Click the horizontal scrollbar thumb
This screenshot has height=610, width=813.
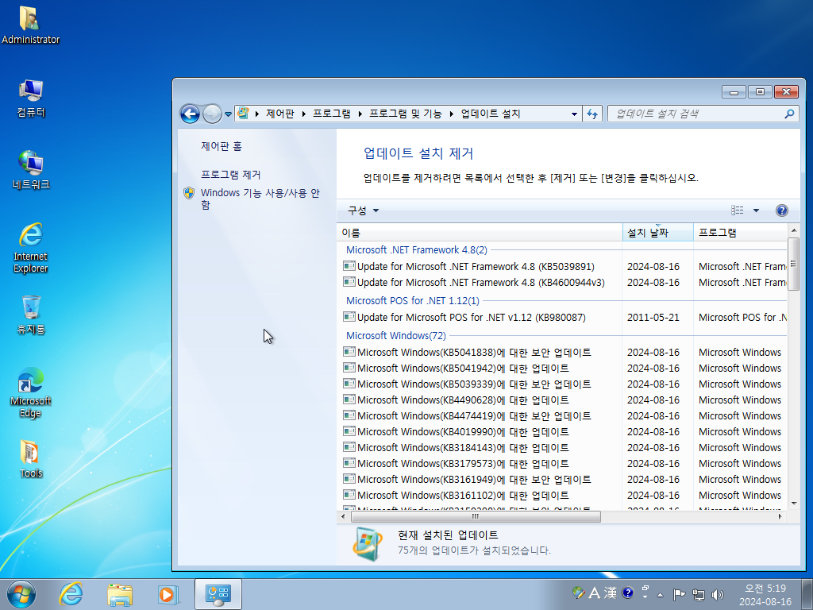click(476, 516)
